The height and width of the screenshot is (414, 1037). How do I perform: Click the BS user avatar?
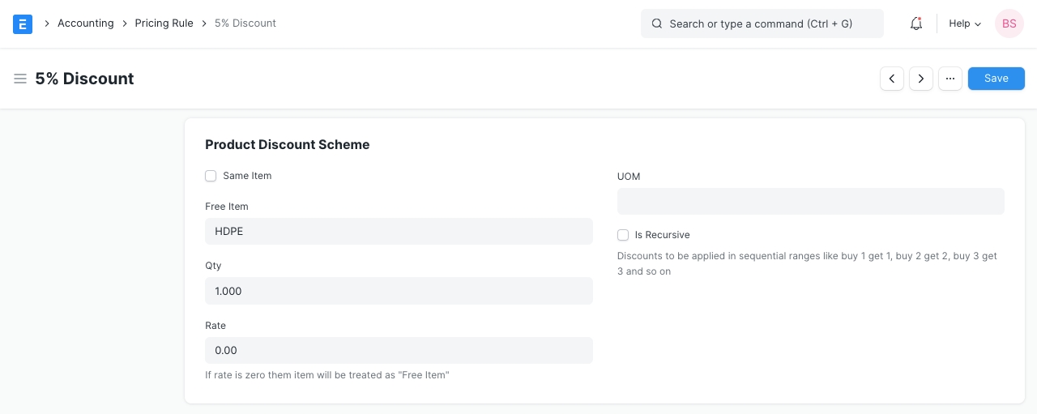(1009, 23)
